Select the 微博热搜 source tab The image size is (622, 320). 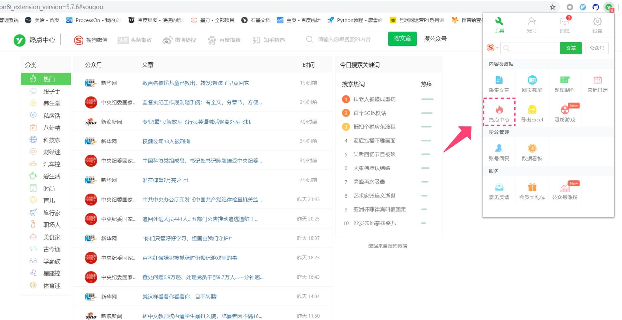pyautogui.click(x=179, y=40)
